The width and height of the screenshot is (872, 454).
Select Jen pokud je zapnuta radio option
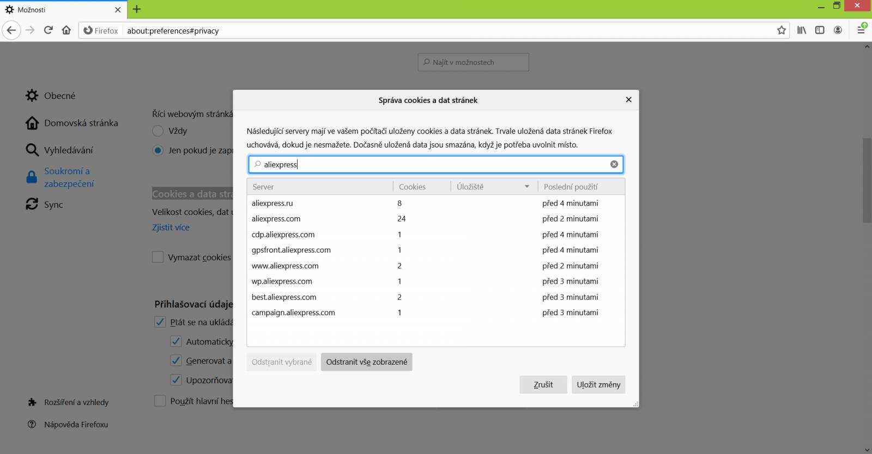pos(158,150)
